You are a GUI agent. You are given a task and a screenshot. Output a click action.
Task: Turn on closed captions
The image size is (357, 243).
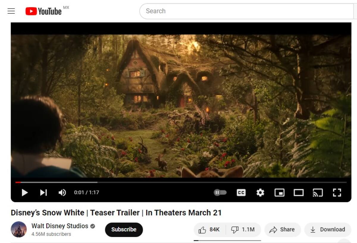click(x=241, y=193)
